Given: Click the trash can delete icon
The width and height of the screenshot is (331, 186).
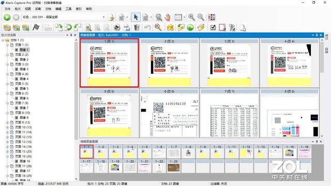Looking at the screenshot, I should 137,27.
